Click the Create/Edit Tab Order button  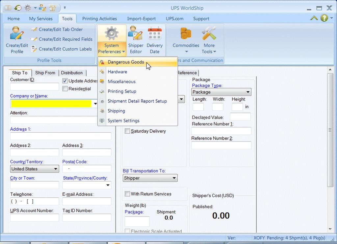[57, 29]
